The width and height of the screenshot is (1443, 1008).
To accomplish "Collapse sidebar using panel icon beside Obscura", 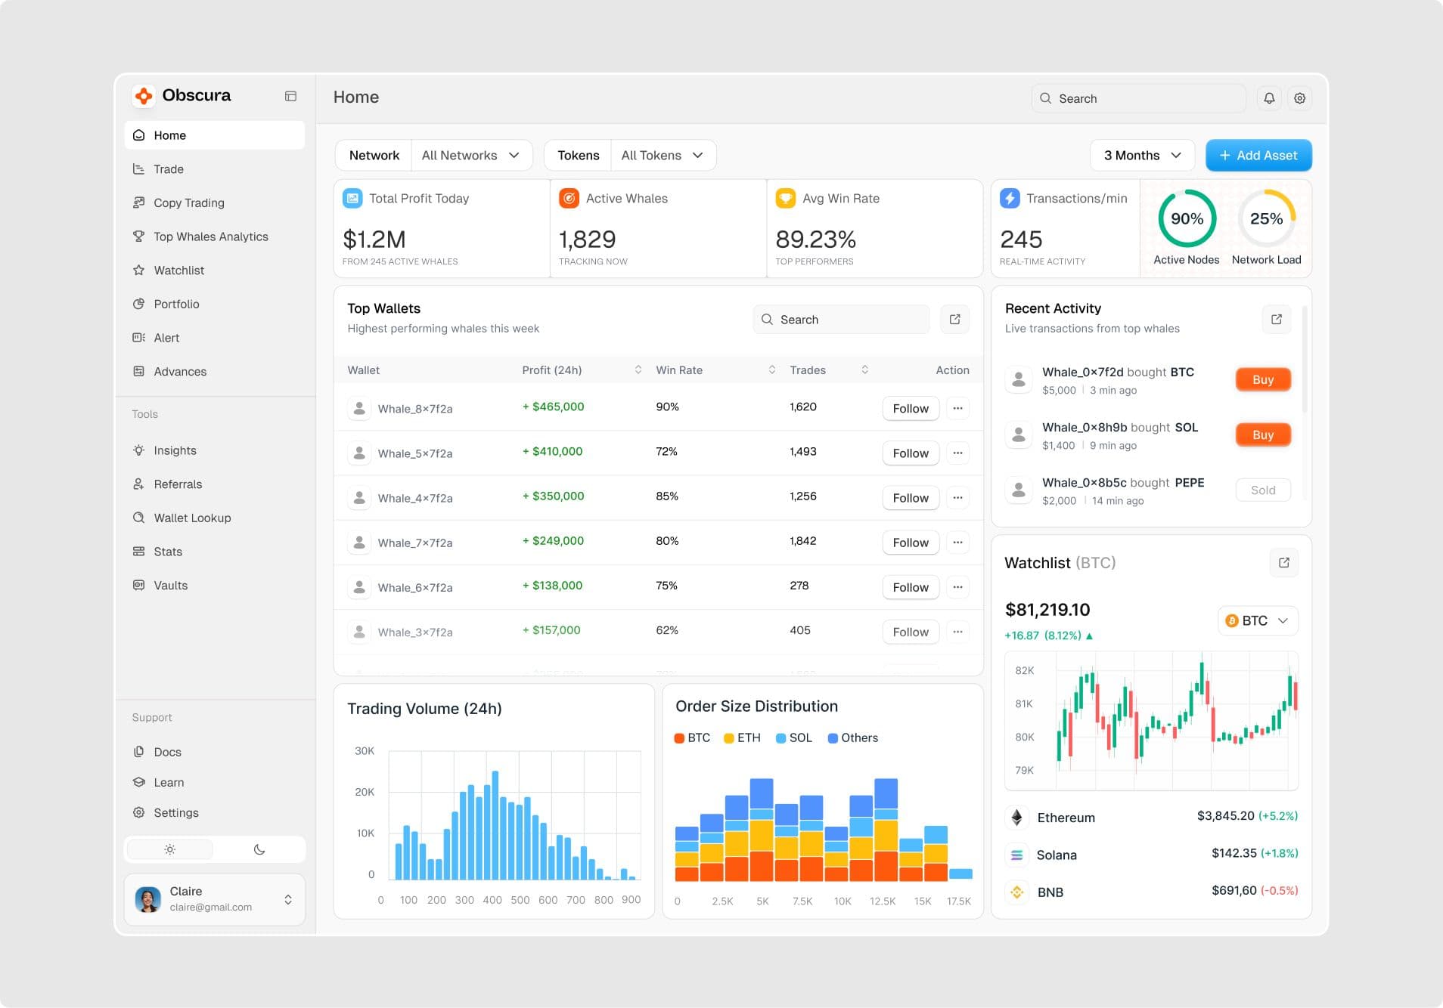I will tap(290, 96).
